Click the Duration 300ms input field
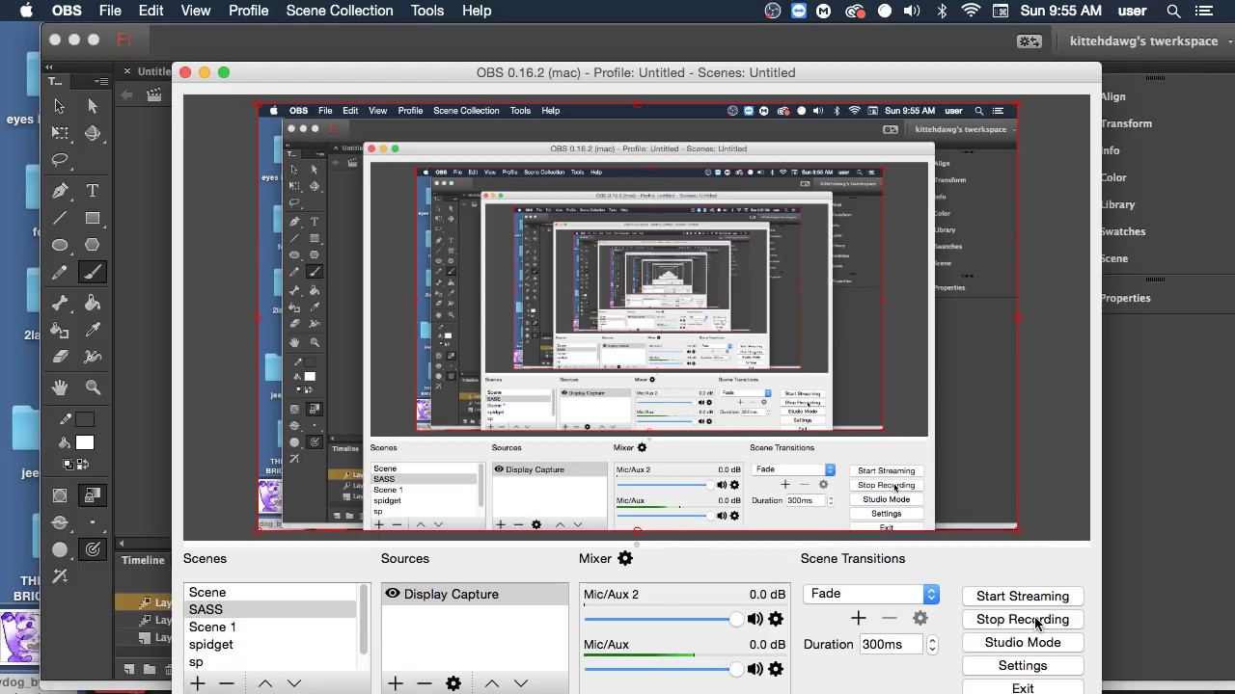Viewport: 1235px width, 694px height. [x=892, y=645]
